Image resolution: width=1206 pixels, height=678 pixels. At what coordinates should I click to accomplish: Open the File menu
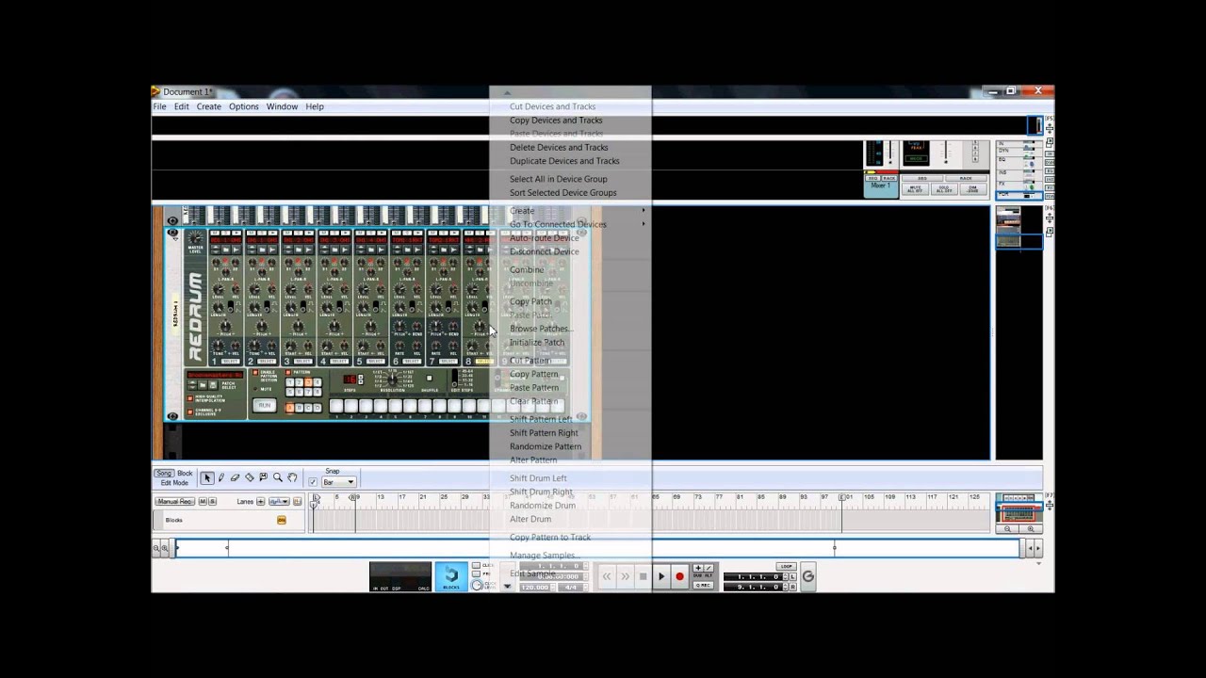pos(160,106)
